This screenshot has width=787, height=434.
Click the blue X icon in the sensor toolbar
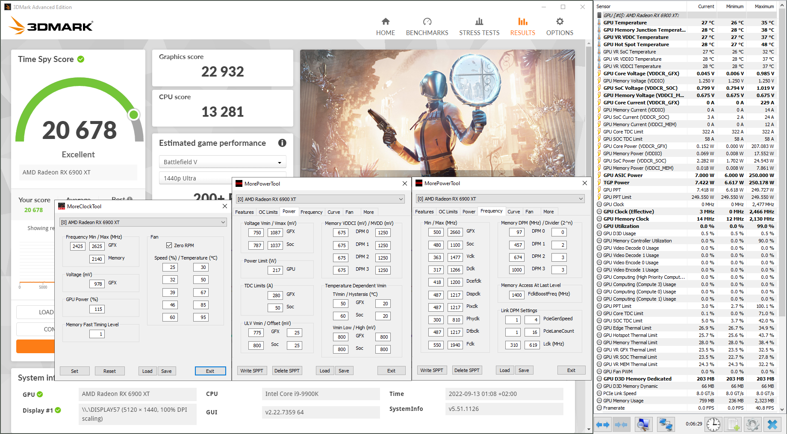(772, 425)
